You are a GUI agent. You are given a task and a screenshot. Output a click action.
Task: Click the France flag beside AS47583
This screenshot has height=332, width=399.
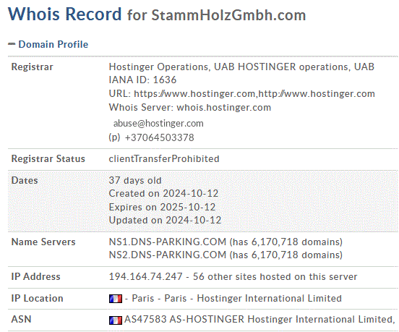116,320
